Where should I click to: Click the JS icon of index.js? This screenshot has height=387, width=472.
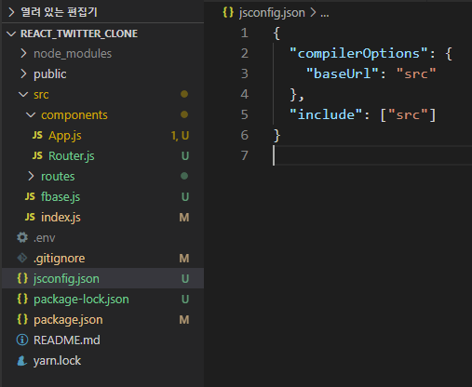[x=30, y=217]
